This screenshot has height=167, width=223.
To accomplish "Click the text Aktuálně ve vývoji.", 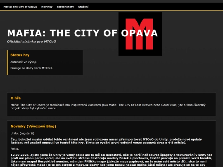I will point(24,62).
